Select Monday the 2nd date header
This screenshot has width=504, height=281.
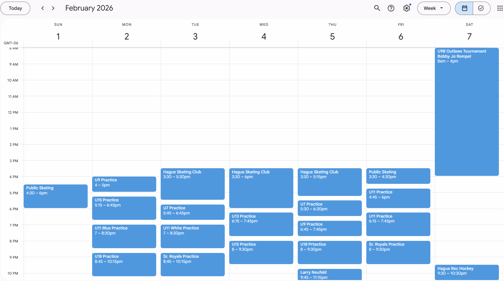click(x=127, y=37)
